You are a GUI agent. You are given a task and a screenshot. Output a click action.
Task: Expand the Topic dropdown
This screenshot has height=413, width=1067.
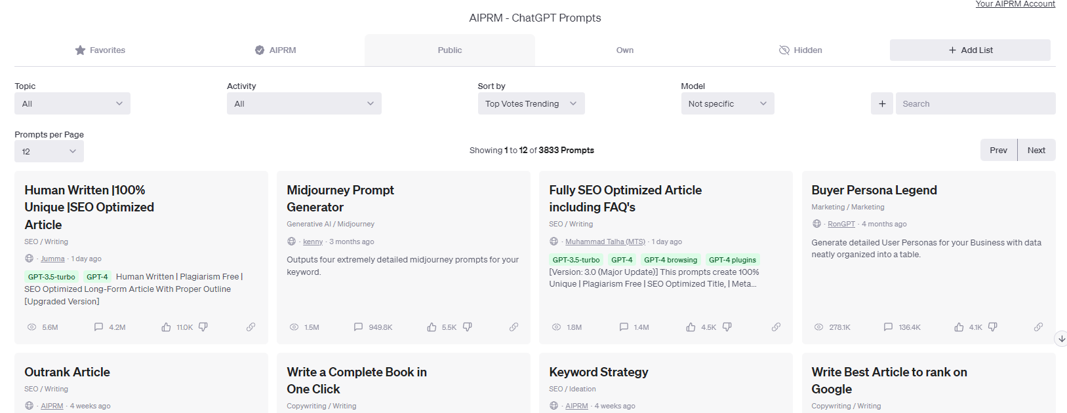pyautogui.click(x=72, y=103)
